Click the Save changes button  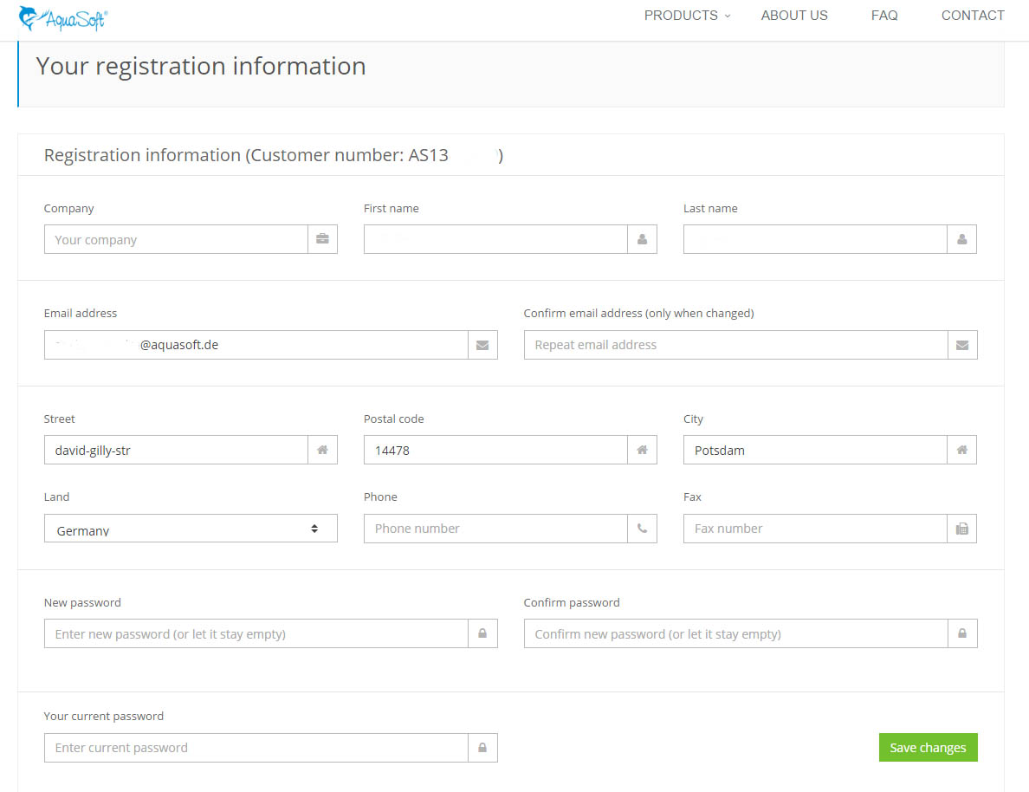click(928, 747)
